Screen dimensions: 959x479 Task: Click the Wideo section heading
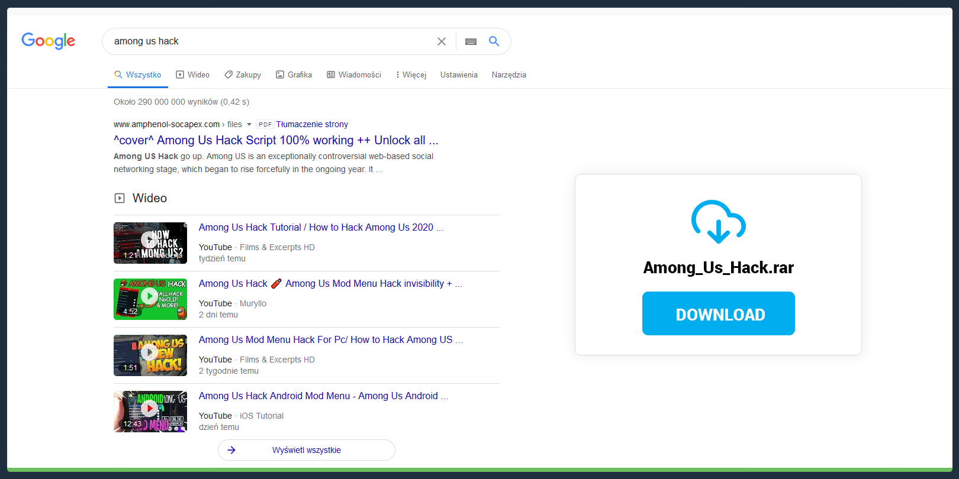pos(150,198)
